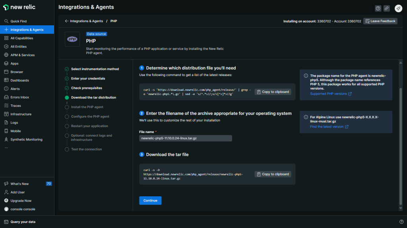The image size is (407, 228).
Task: Click the PHP data source logo
Action: point(72,39)
